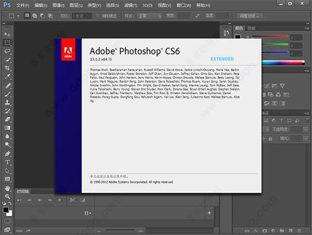Image resolution: width=312 pixels, height=235 pixels.
Task: Expand the opacity dropdown in Layers panel
Action: point(305,130)
